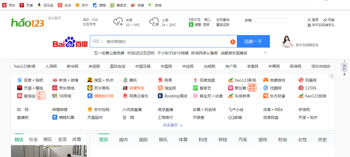Screen dimensions: 350x157
Task: Open the 爱奇艺 bookmark icon
Action: click(112, 5)
